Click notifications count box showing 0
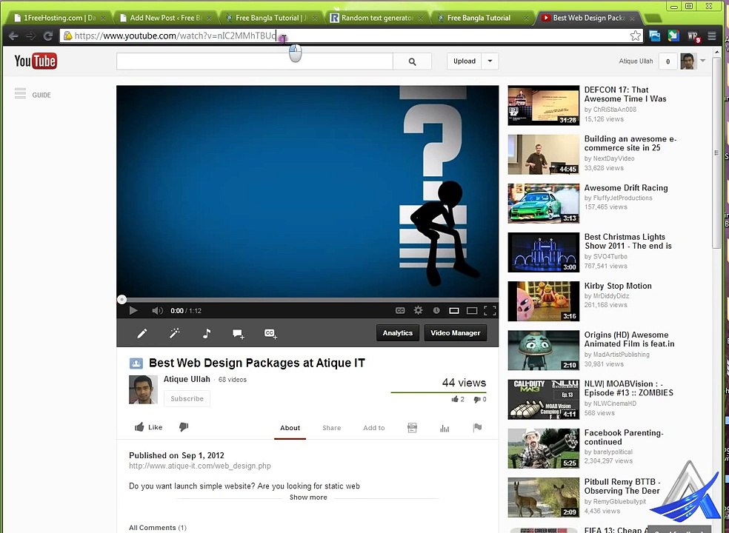Screen dimensions: 729x533 pyautogui.click(x=668, y=61)
